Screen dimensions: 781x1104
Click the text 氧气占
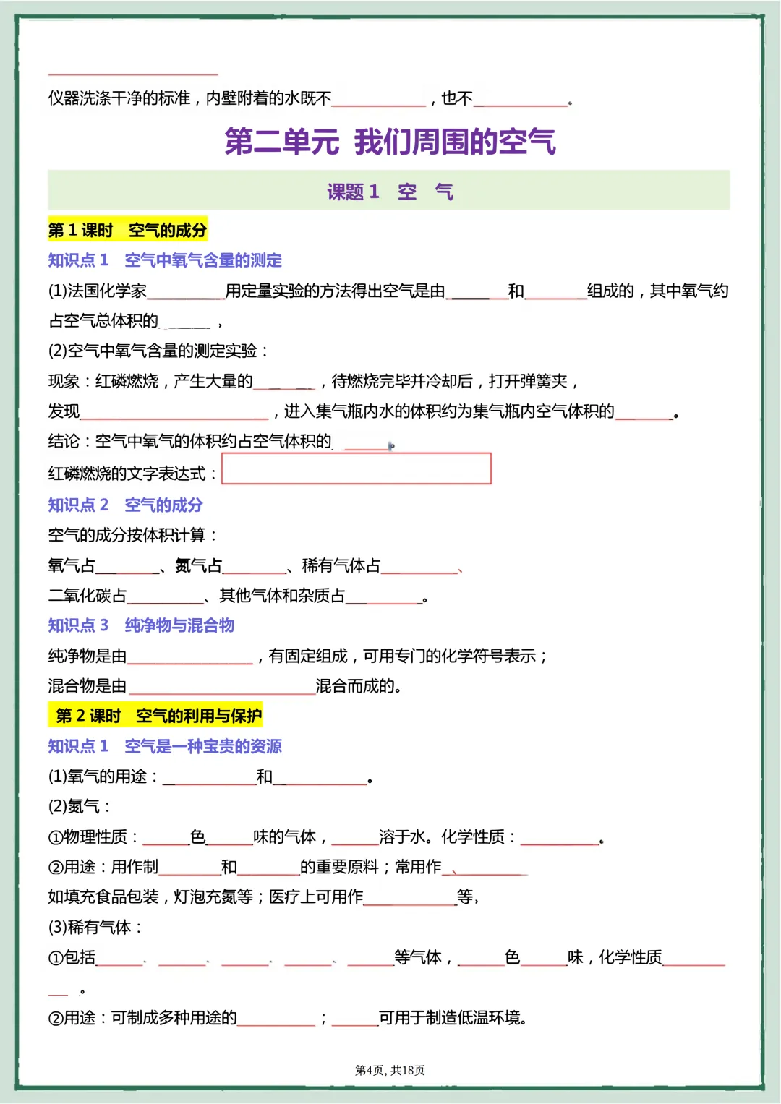(72, 565)
